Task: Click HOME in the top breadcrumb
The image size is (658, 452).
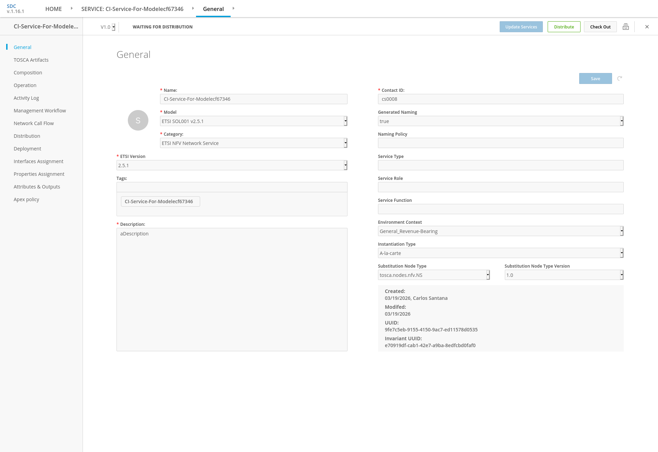Action: tap(53, 9)
